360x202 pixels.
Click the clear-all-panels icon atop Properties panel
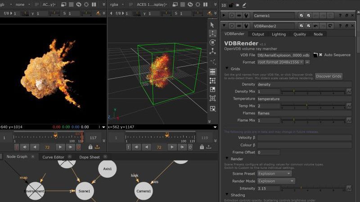point(238,5)
